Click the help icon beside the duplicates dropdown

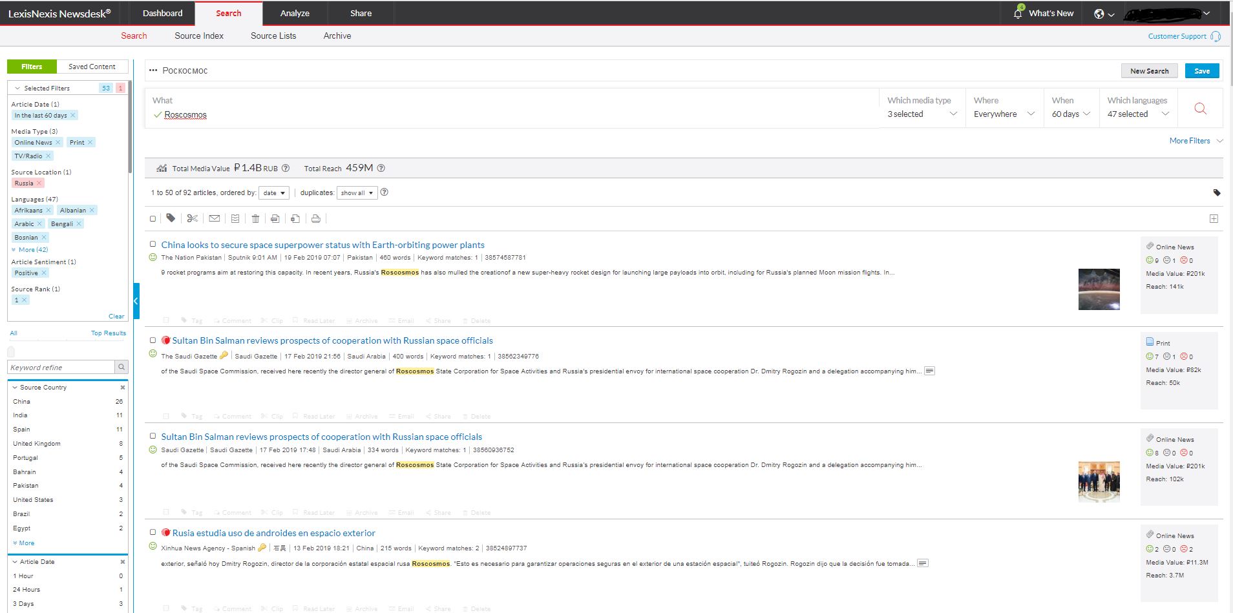pyautogui.click(x=385, y=192)
